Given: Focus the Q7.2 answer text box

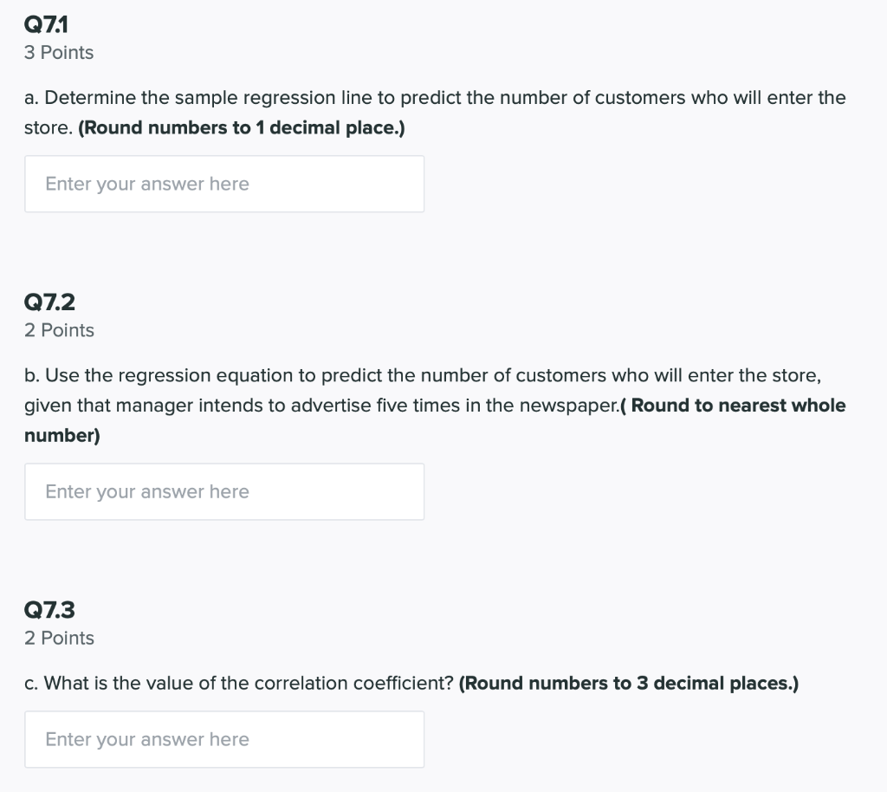Looking at the screenshot, I should click(x=224, y=491).
